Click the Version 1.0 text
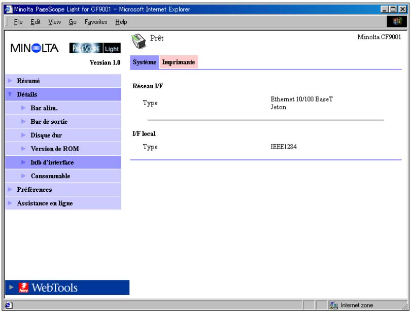 point(105,62)
